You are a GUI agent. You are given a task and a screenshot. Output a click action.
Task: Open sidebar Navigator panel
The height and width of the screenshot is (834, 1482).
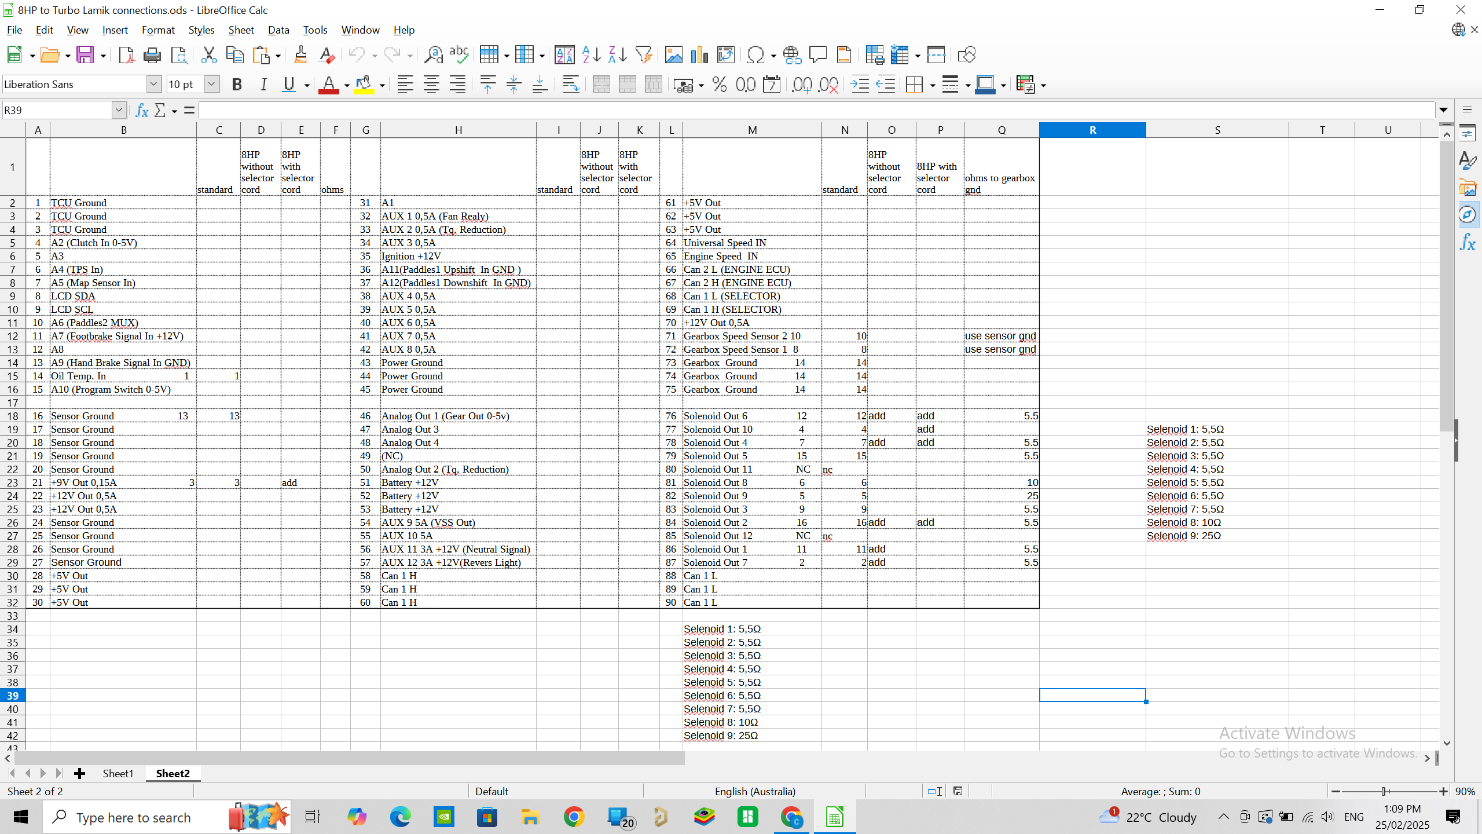[1468, 215]
